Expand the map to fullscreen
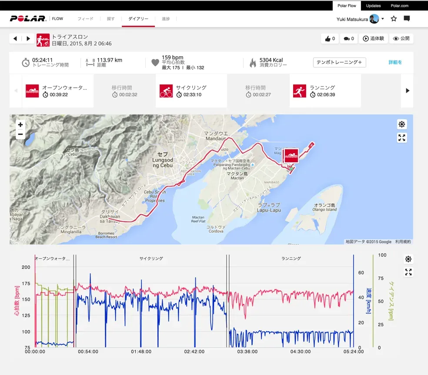Screen dimensions: 428x375 pos(401,137)
